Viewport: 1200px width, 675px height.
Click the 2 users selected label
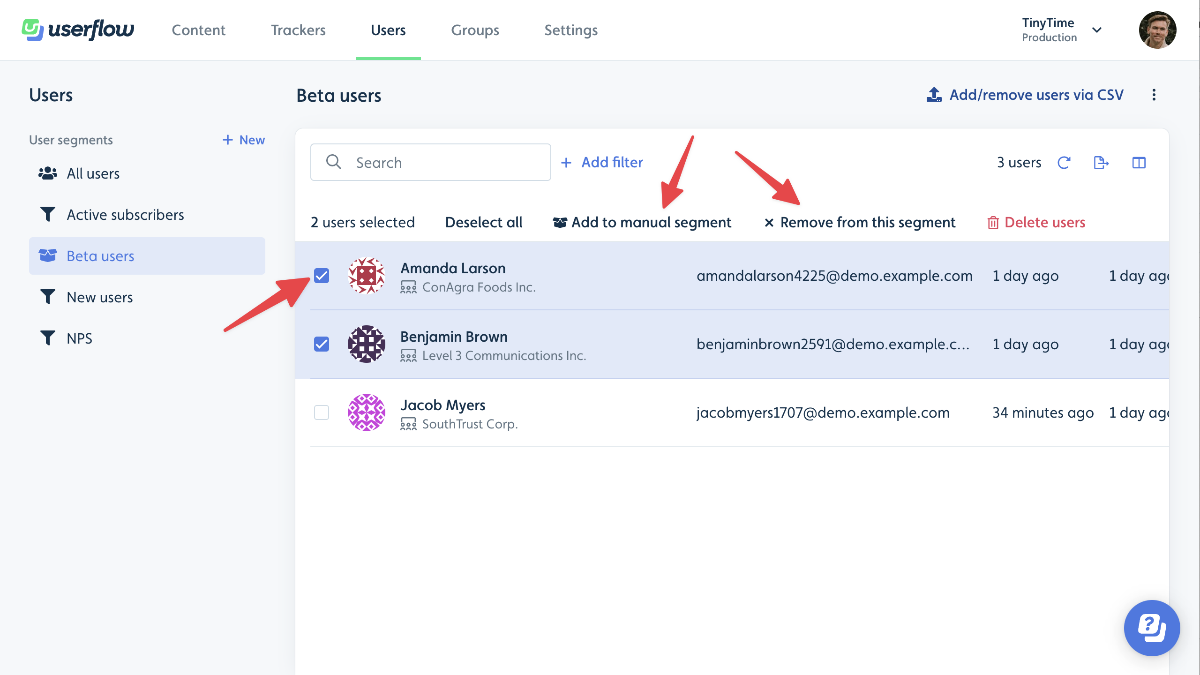click(363, 222)
